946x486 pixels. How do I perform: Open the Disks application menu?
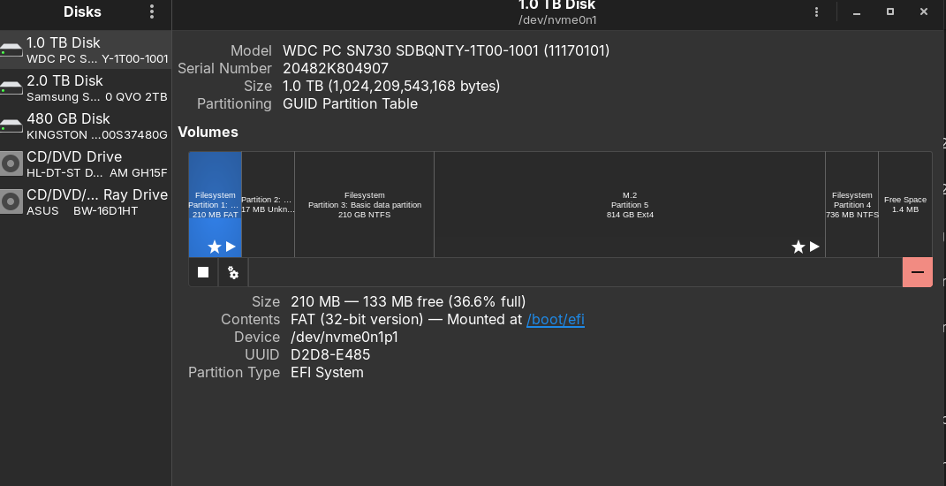coord(152,11)
